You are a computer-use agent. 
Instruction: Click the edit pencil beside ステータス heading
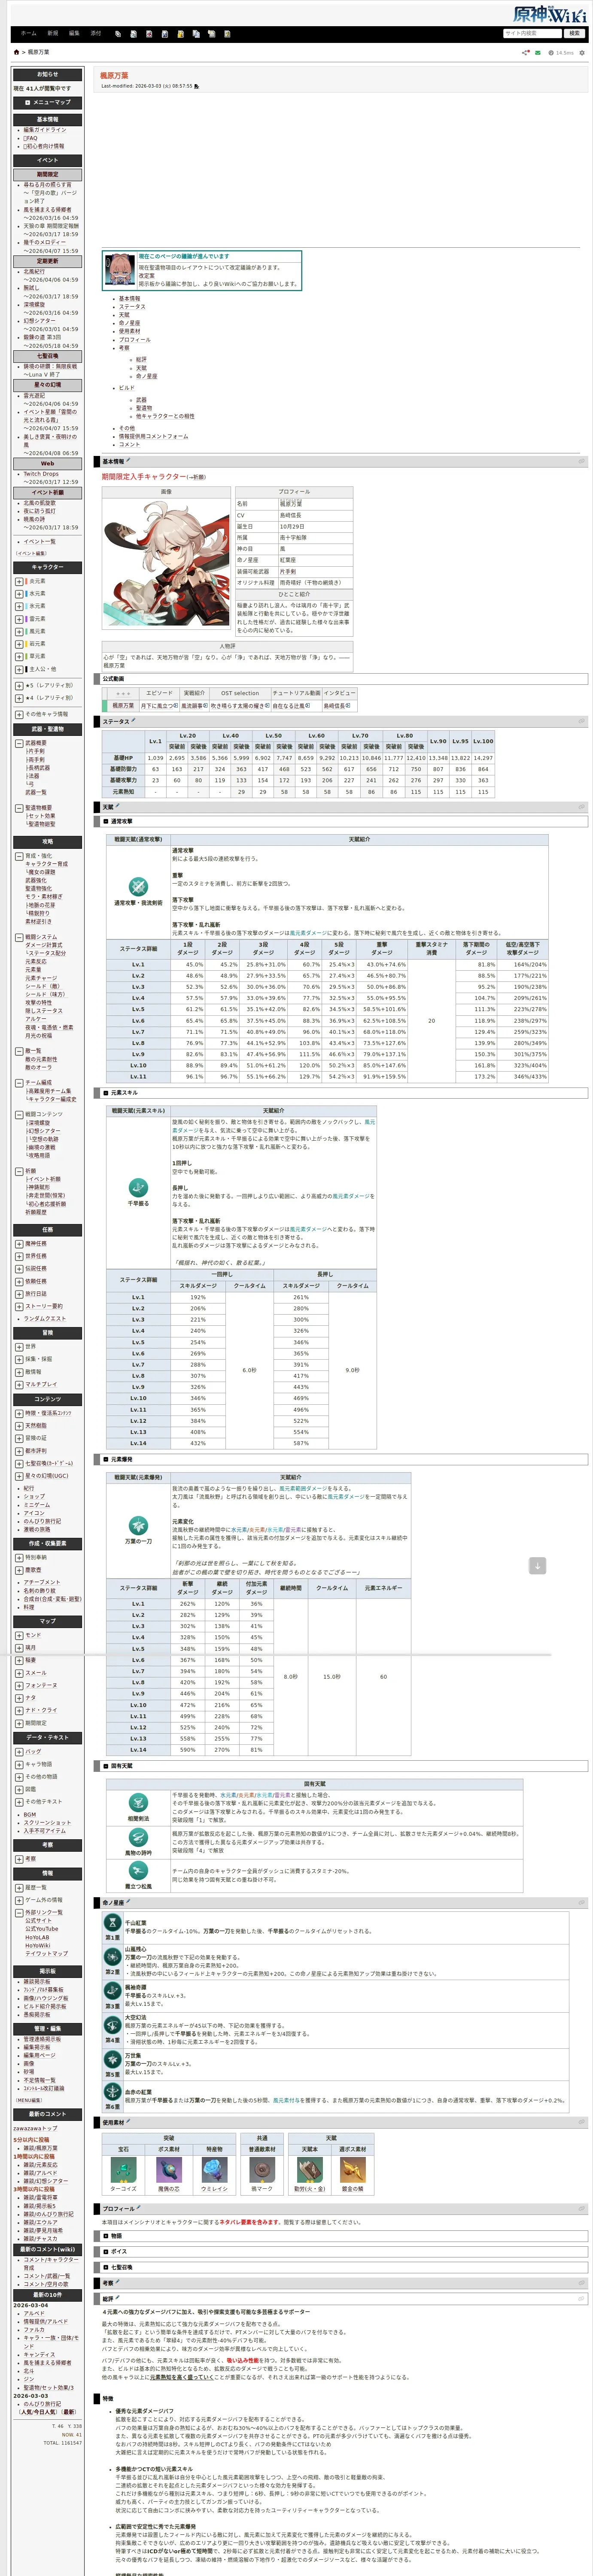(x=134, y=720)
